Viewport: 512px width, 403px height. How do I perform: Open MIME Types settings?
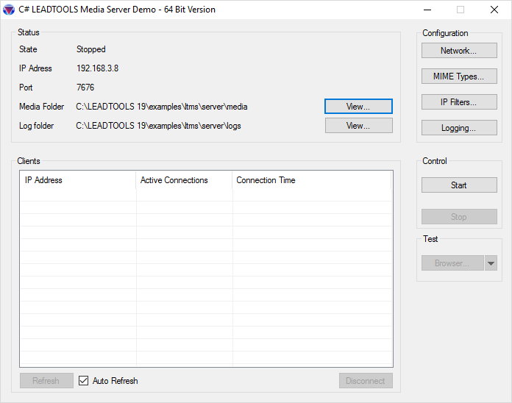tap(459, 76)
